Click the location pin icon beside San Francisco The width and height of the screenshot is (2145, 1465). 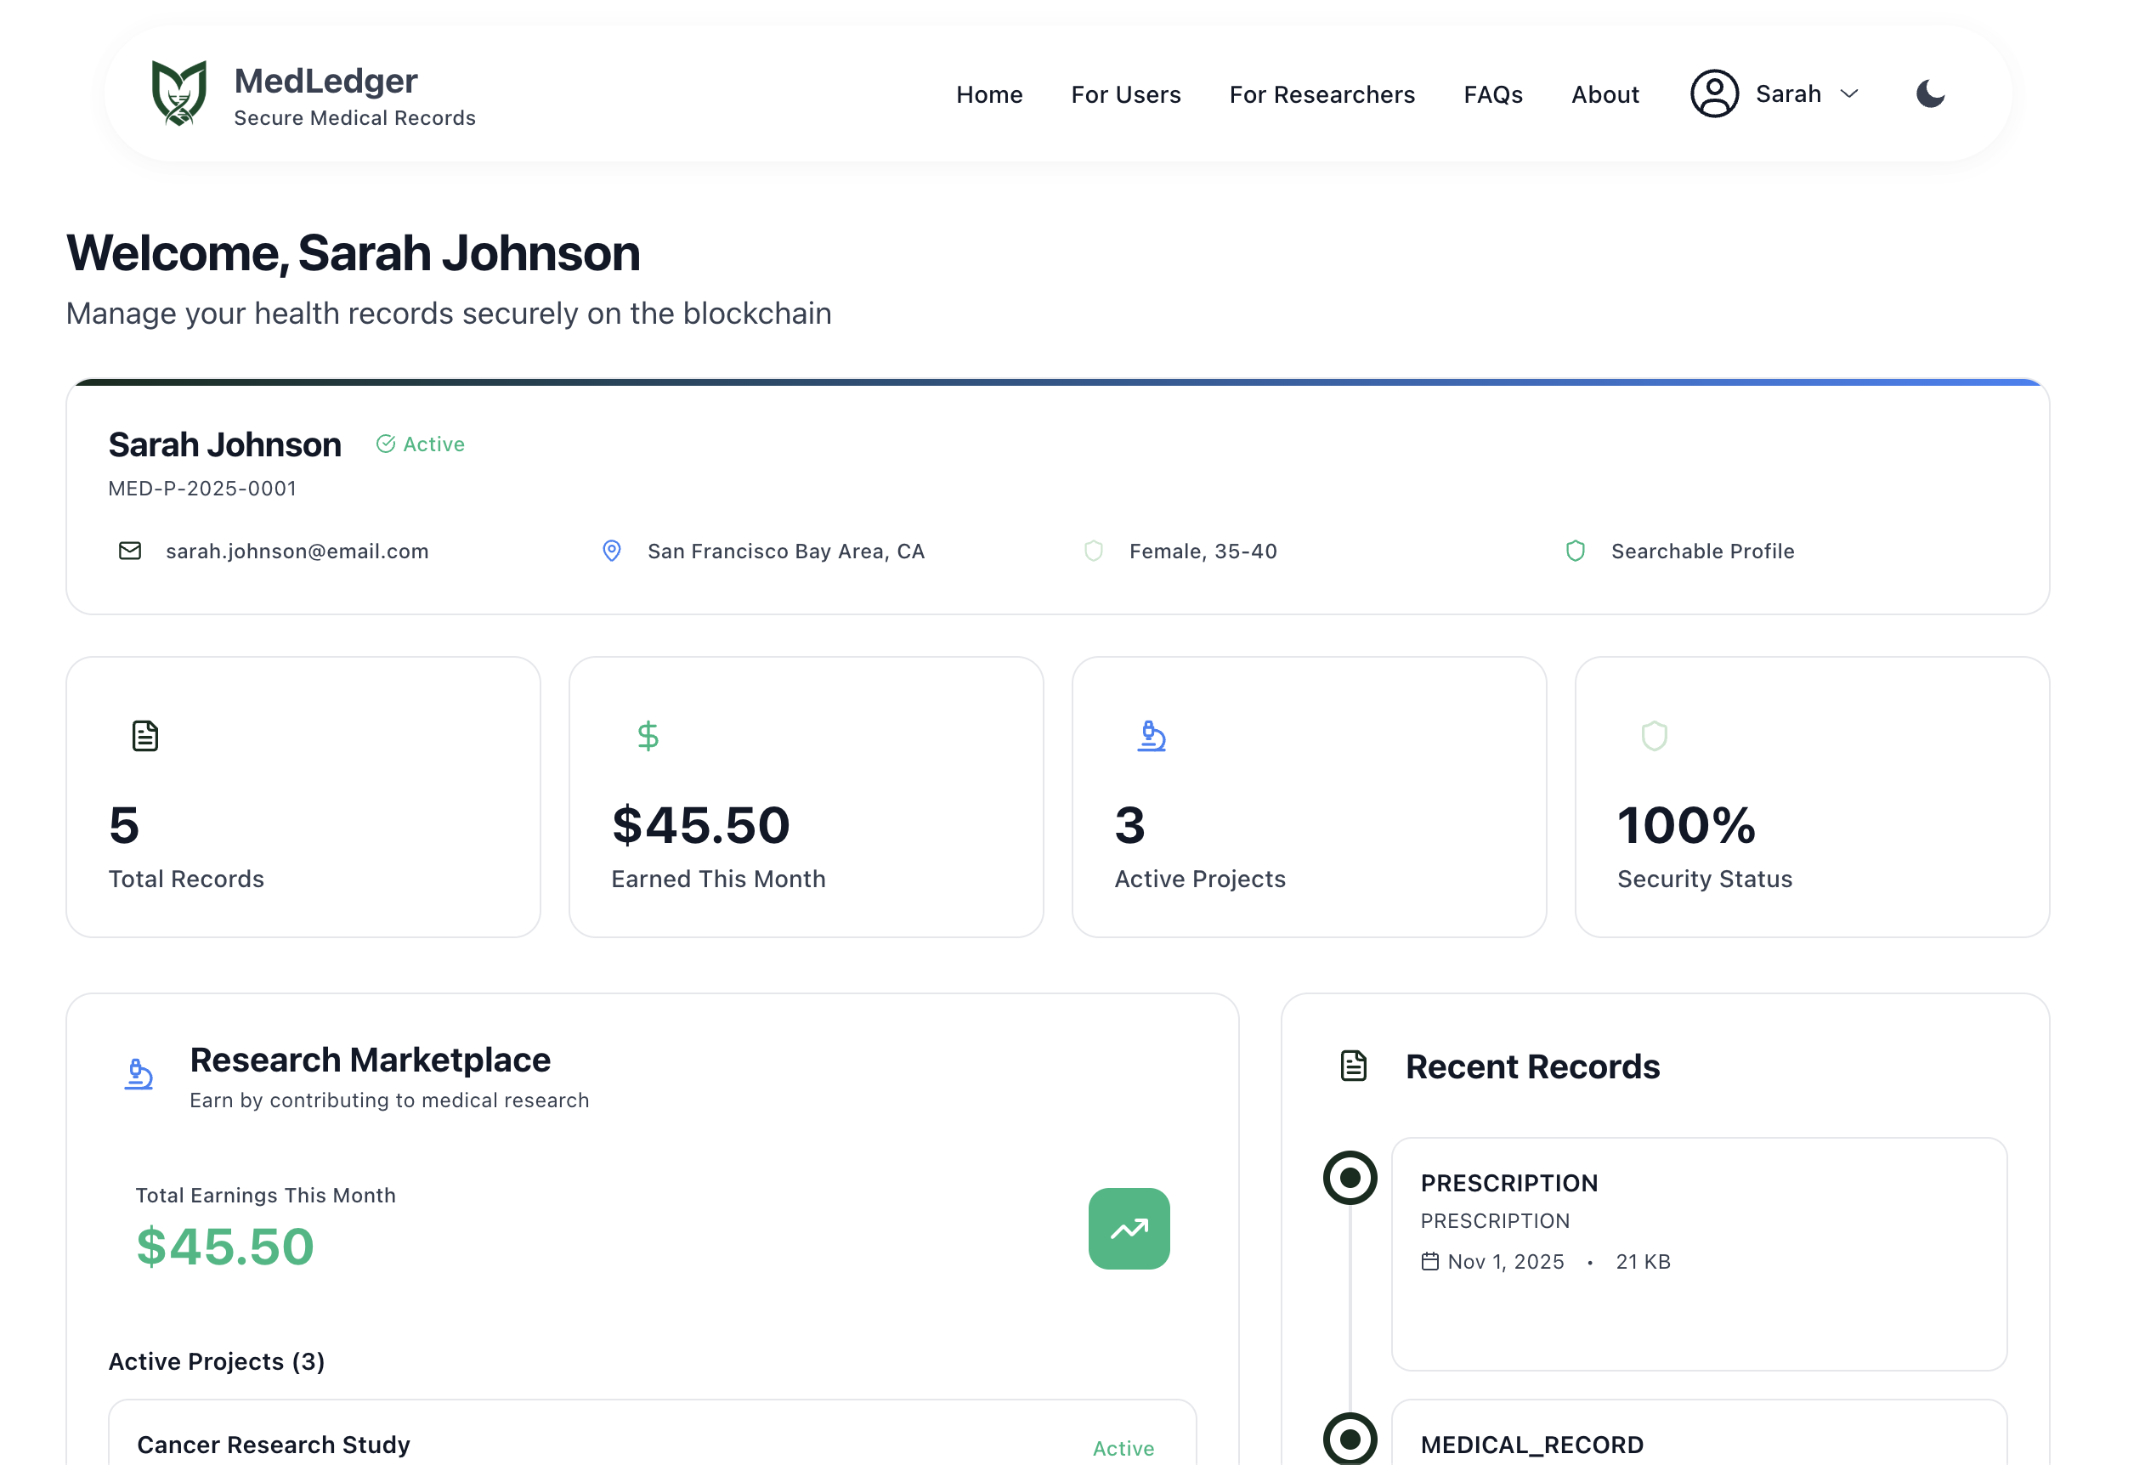click(x=612, y=551)
